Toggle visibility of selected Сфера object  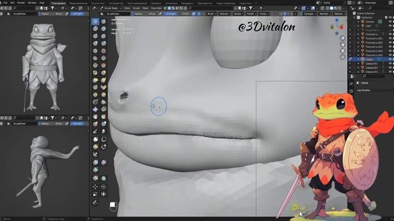point(390,60)
